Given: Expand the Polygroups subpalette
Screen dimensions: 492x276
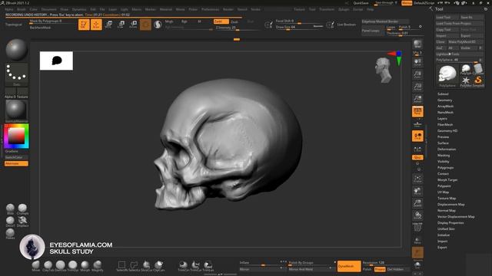Looking at the screenshot, I should click(x=445, y=168).
